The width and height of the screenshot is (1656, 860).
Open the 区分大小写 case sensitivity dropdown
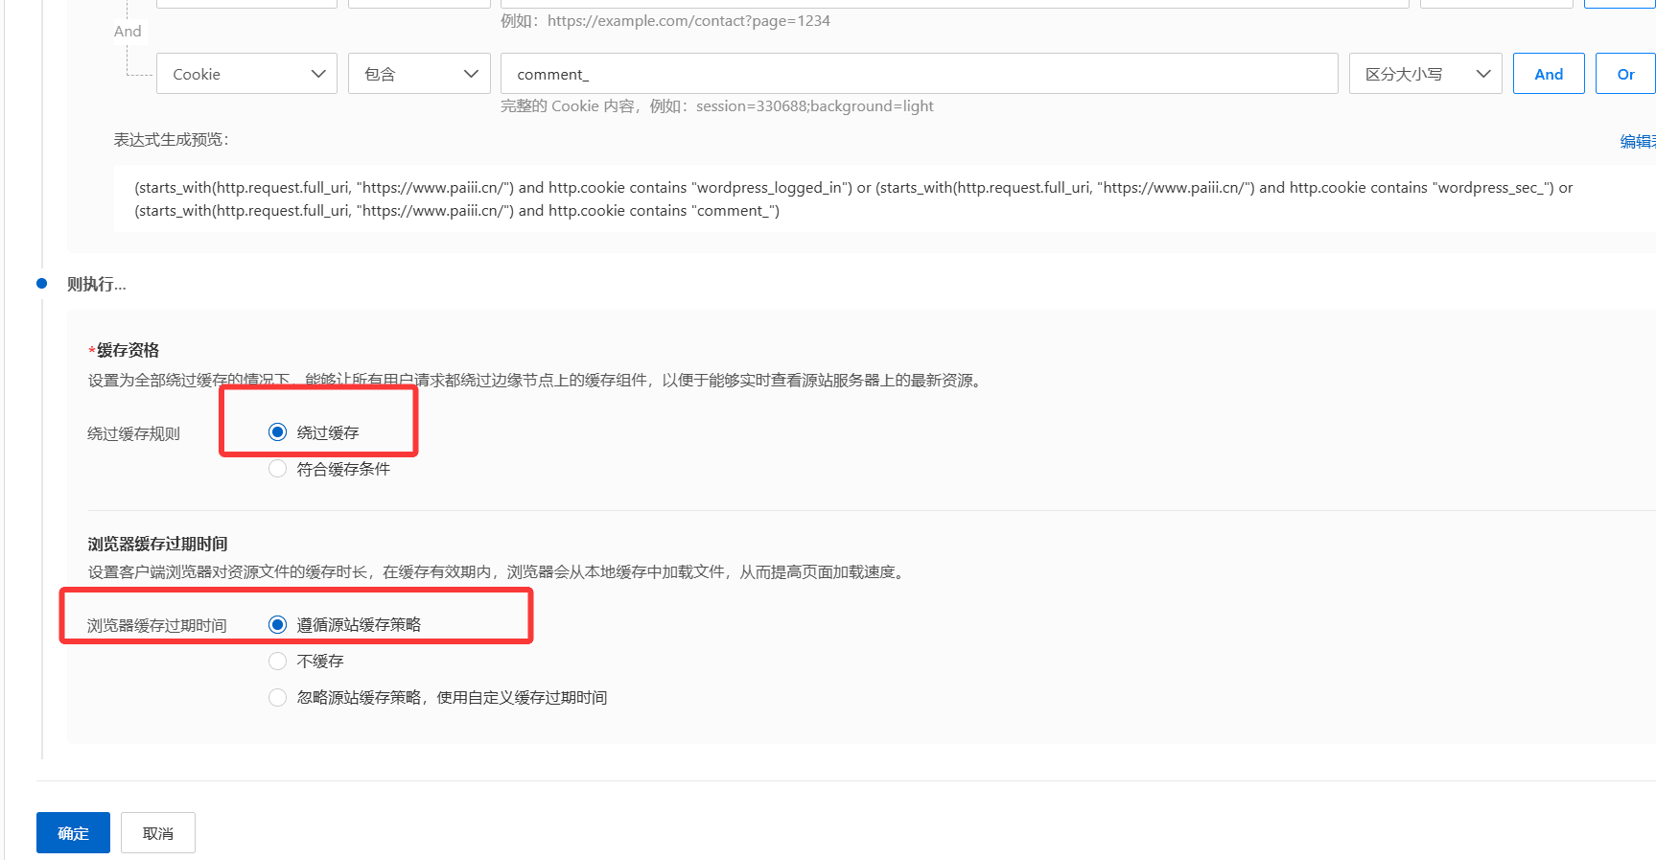(1425, 74)
